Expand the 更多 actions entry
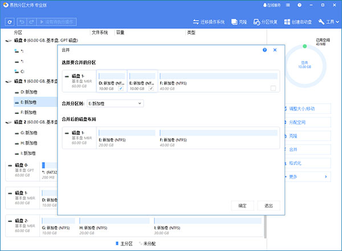The width and height of the screenshot is (342, 251). (x=308, y=176)
